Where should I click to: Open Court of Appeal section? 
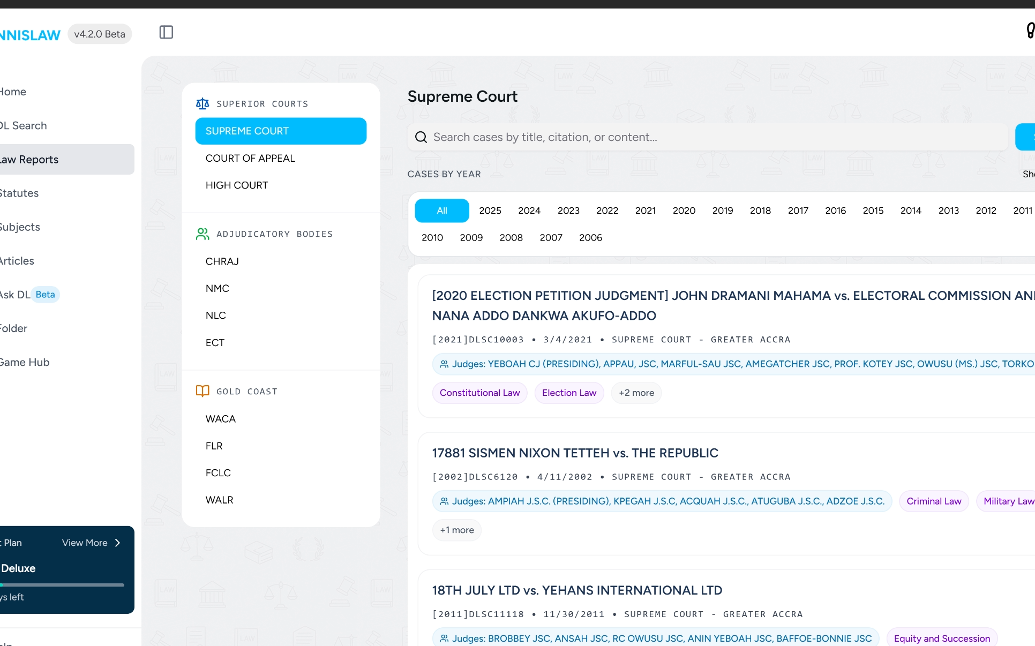250,158
